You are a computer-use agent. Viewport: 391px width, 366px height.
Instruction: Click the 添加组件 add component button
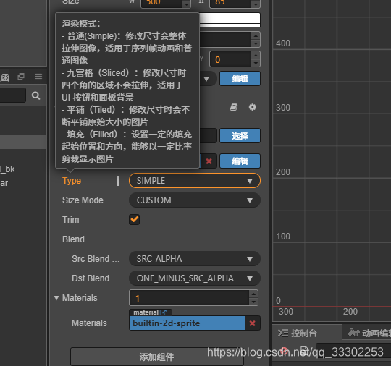pyautogui.click(x=156, y=357)
